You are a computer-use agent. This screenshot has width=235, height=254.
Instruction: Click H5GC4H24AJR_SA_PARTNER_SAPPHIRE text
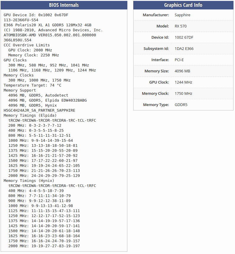[x=39, y=110]
